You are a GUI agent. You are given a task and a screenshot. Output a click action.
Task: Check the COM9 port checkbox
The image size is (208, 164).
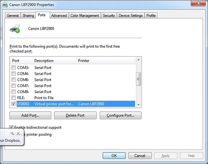(13, 92)
